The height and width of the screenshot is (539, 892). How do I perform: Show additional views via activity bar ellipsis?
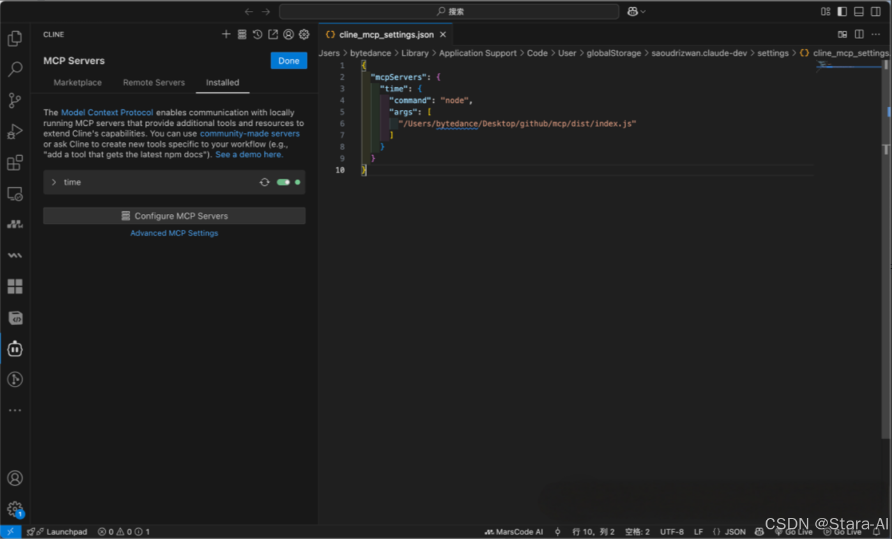coord(15,411)
